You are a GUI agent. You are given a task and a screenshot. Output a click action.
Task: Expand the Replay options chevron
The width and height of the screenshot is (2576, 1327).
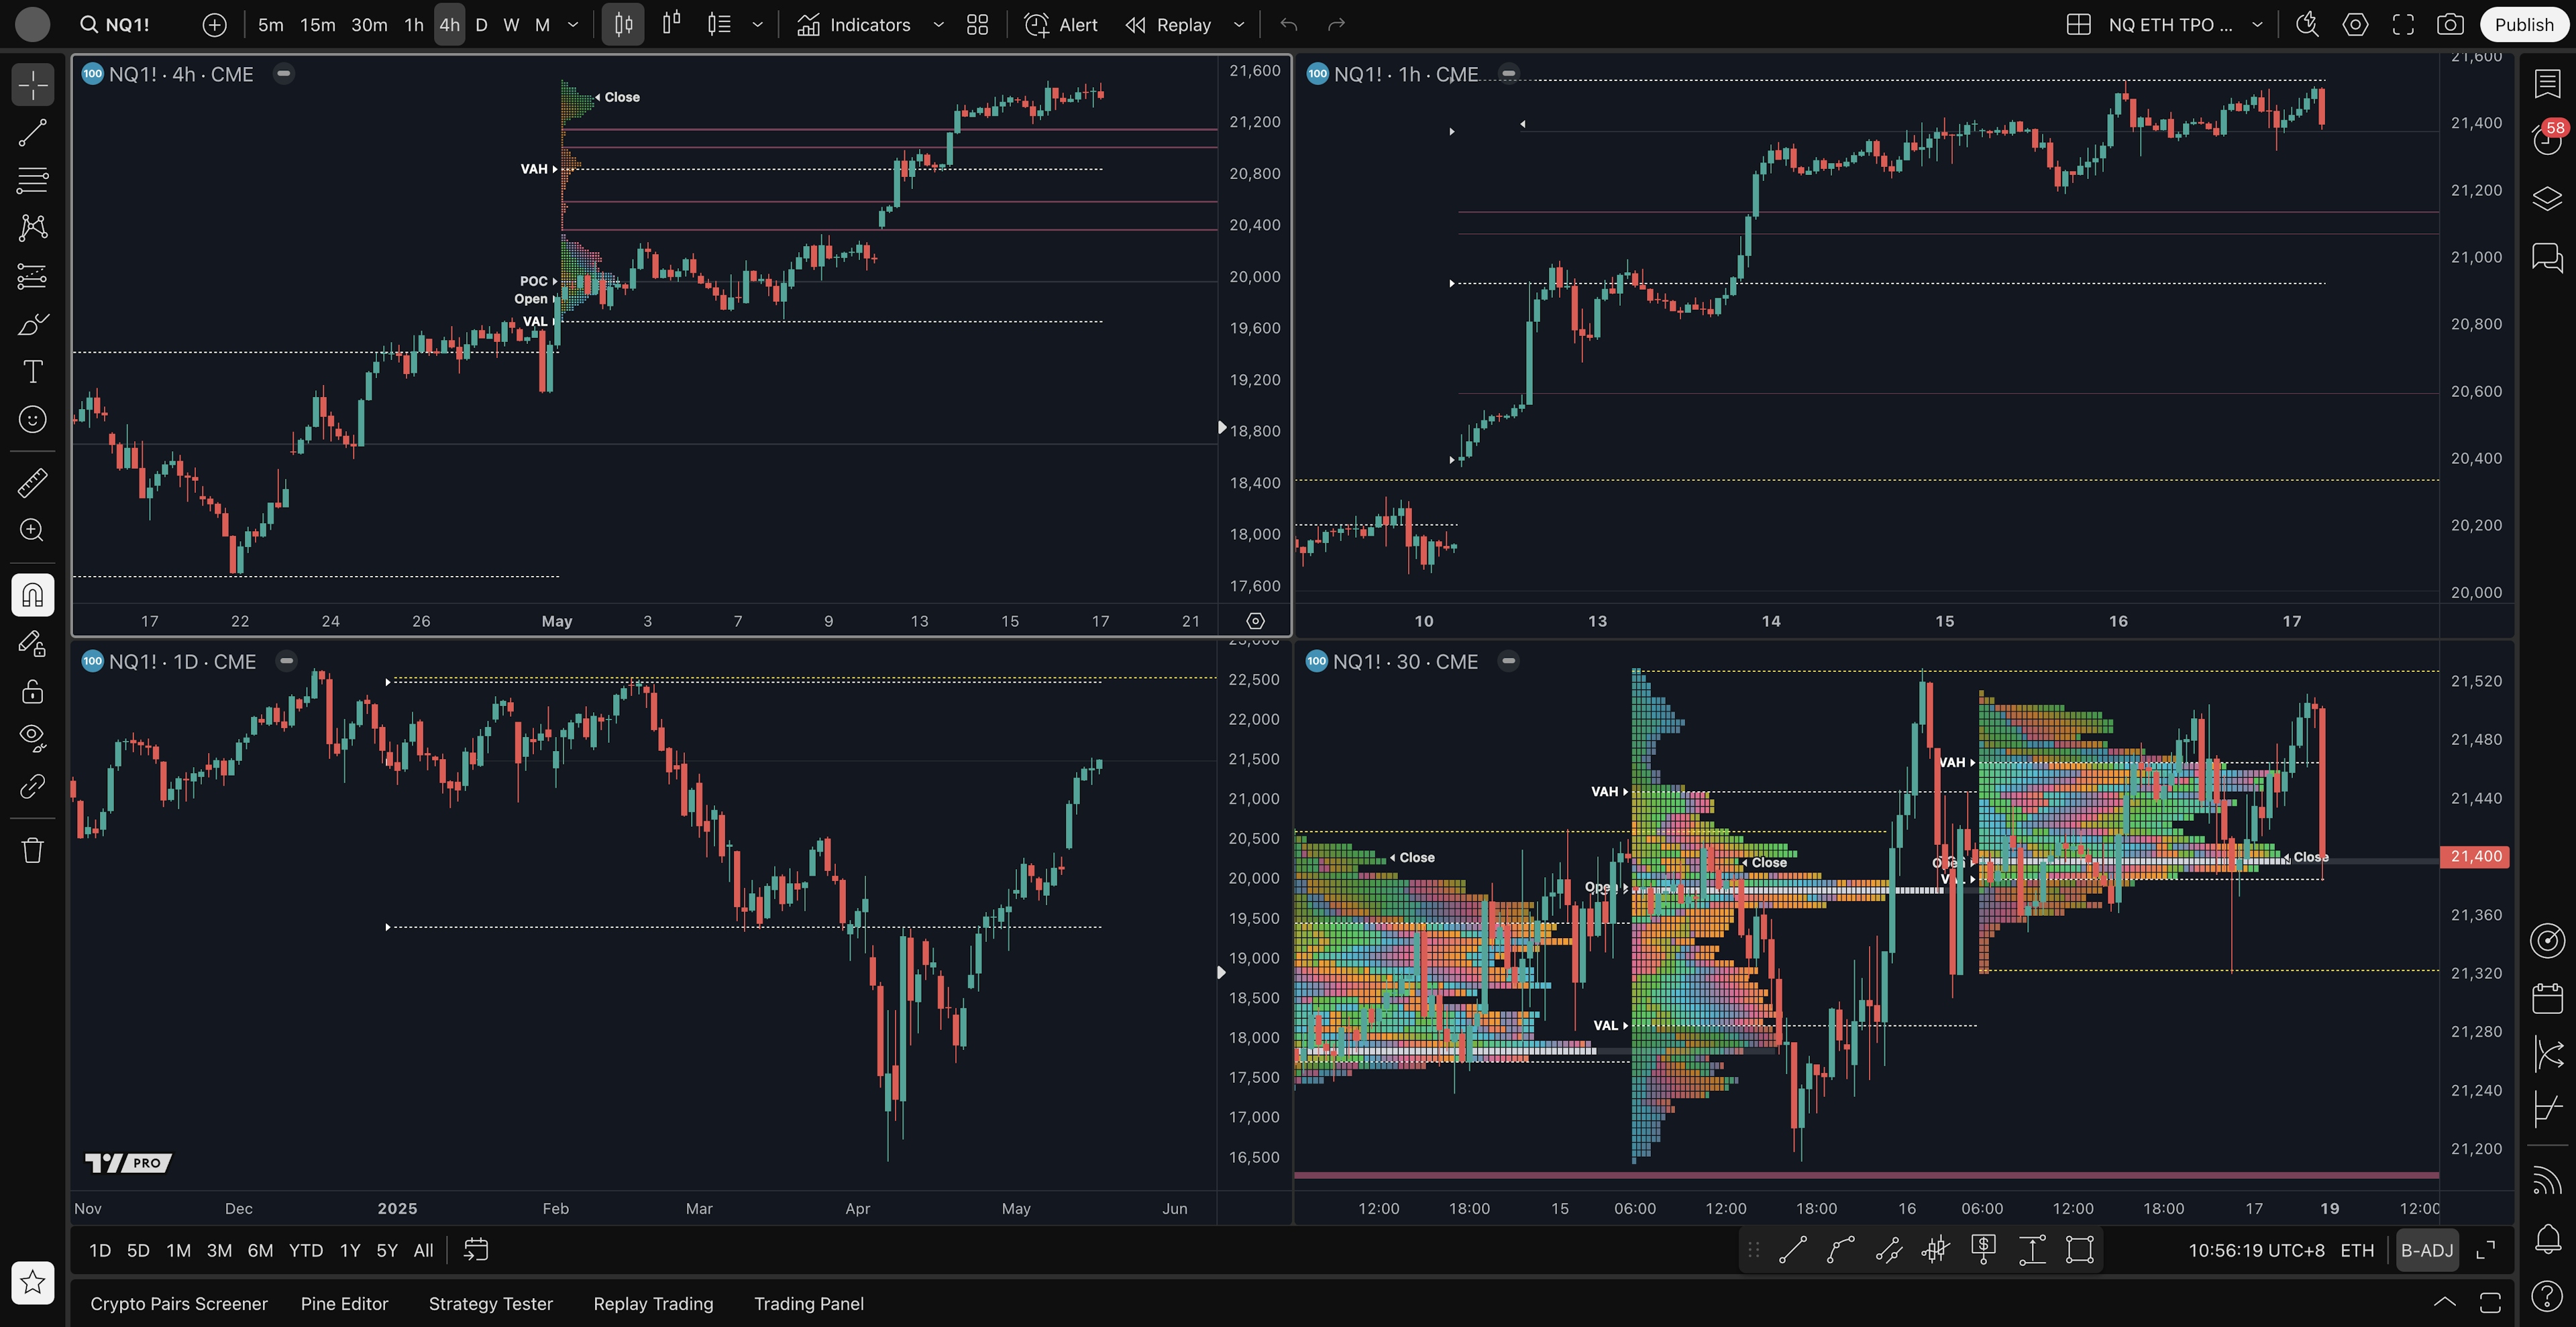click(x=1239, y=25)
